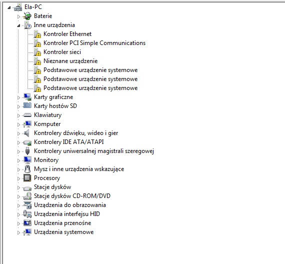Click the Baterie battery category icon
Viewport: 285px width, 264px height.
[x=27, y=16]
